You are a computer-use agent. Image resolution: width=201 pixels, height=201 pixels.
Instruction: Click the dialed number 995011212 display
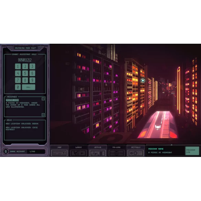25,60
